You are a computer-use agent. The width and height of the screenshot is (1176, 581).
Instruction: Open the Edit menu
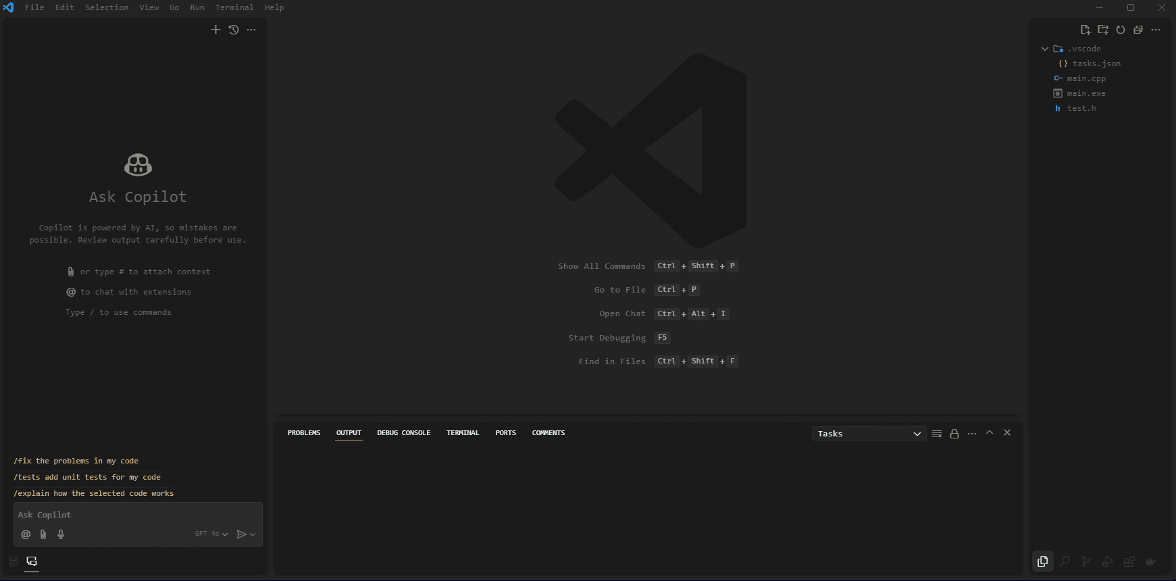click(65, 7)
